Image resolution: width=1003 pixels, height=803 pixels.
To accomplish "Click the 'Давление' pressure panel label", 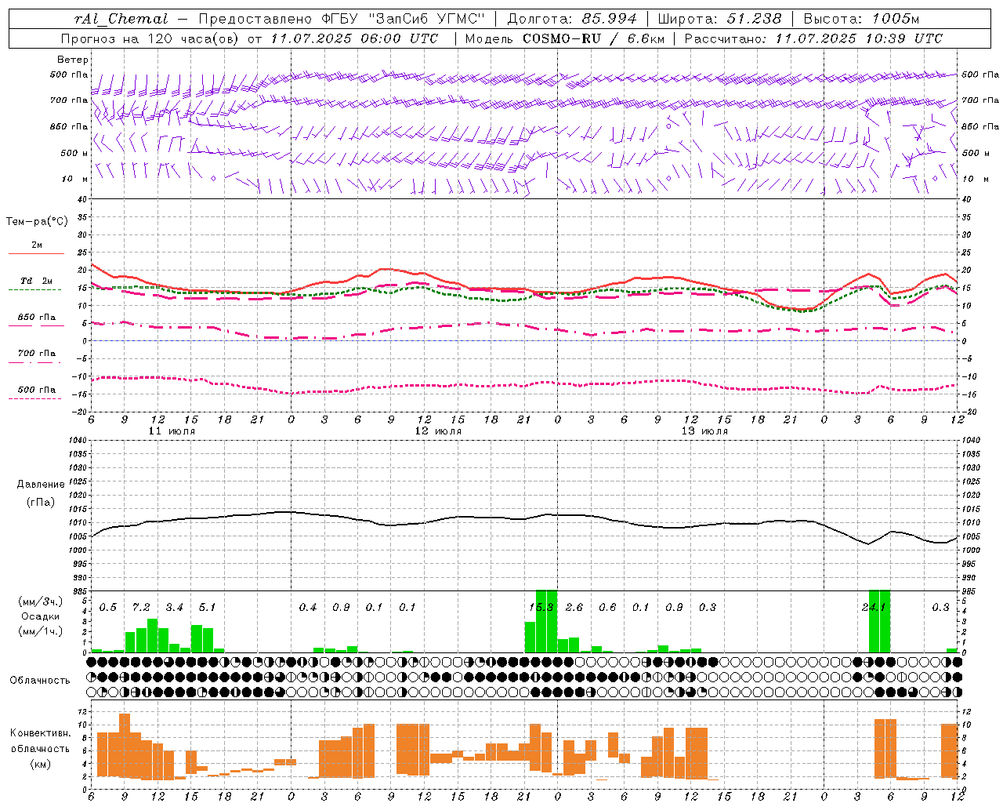I will tap(41, 485).
